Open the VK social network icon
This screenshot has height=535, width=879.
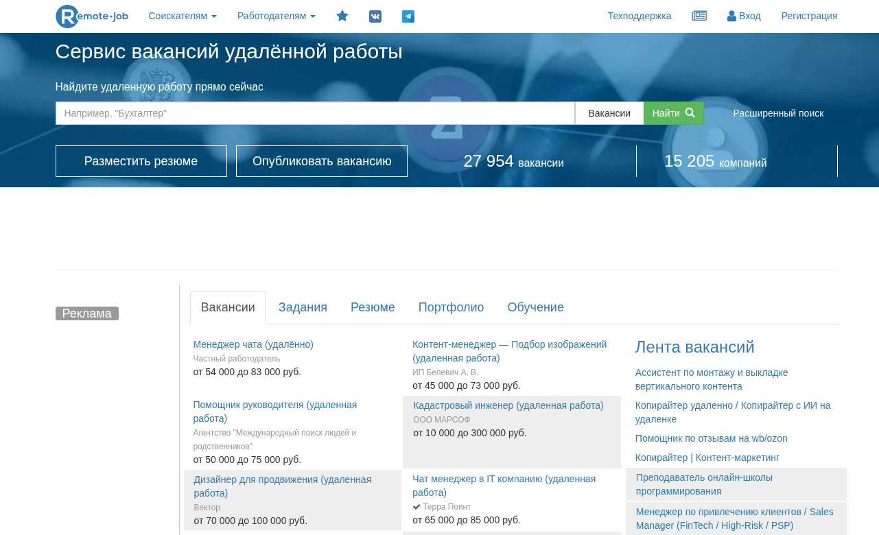pos(375,16)
